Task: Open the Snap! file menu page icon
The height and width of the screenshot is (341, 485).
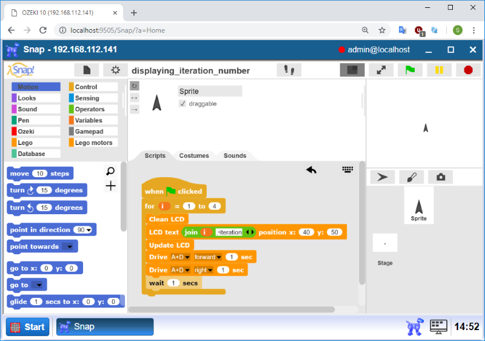Action: click(87, 70)
